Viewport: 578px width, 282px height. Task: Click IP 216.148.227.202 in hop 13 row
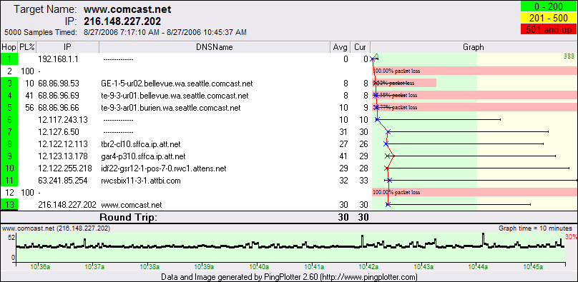point(67,205)
